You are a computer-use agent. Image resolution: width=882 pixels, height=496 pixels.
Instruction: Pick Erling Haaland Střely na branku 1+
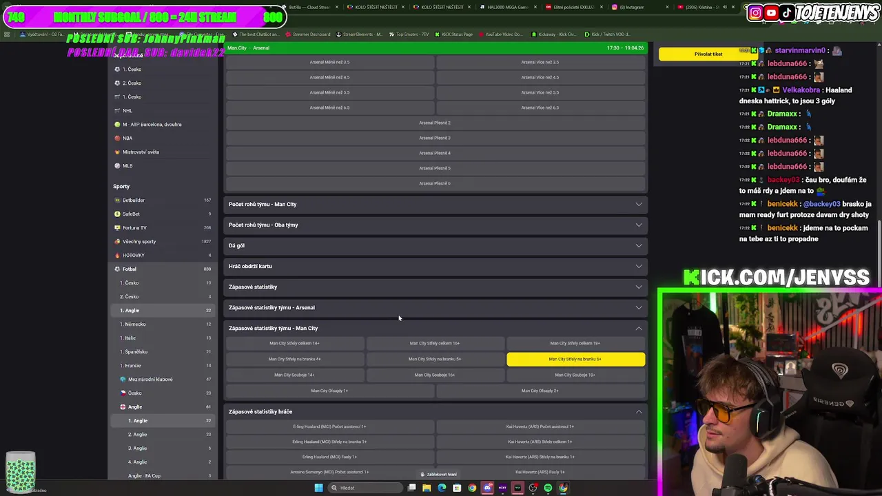tap(329, 442)
